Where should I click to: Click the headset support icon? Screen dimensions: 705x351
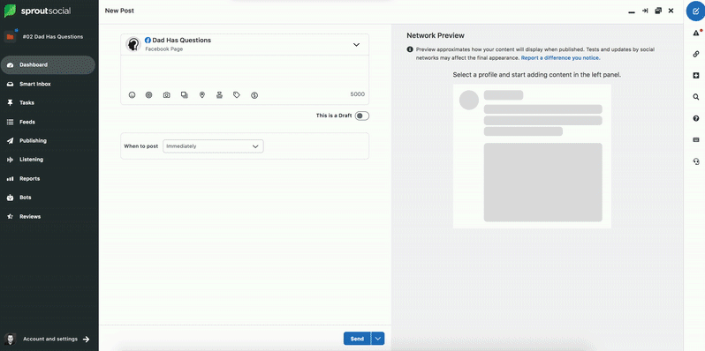[696, 161]
